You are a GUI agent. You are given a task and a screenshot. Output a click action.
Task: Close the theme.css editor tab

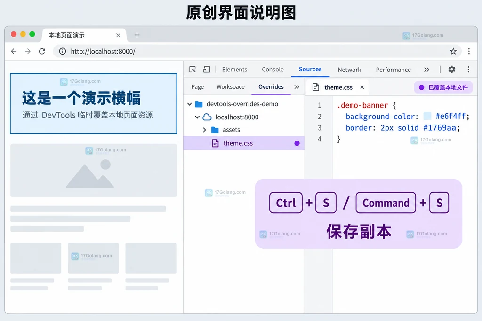[362, 87]
